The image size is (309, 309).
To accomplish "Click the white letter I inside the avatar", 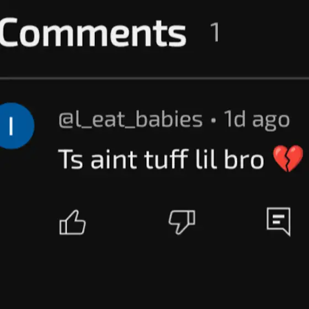I will coord(11,126).
